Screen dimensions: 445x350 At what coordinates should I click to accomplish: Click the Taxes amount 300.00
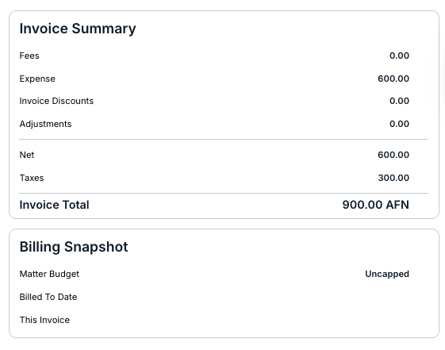393,178
